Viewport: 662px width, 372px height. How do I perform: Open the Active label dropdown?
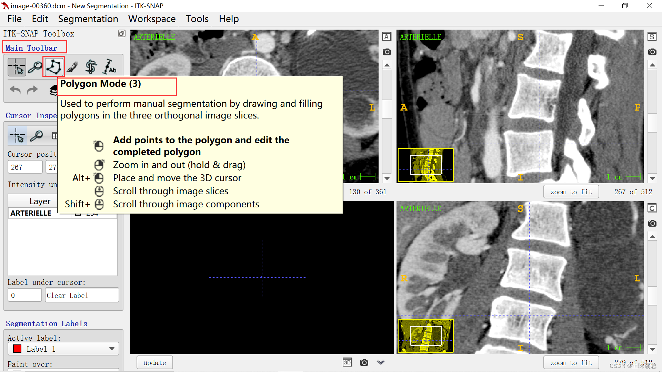(x=63, y=349)
